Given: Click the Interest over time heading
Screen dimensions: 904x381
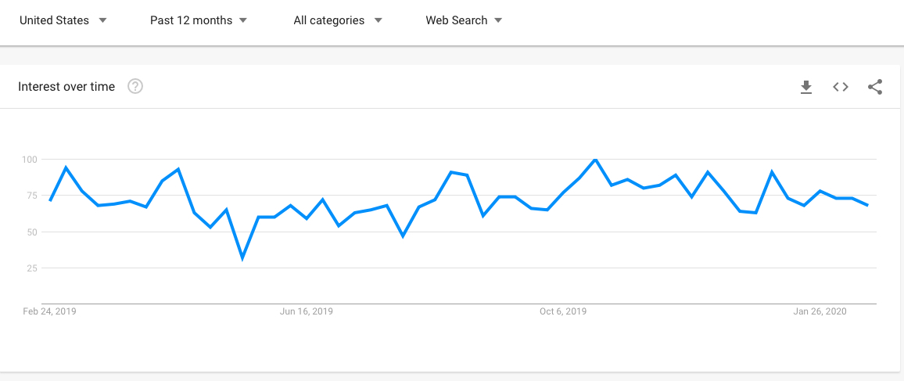Looking at the screenshot, I should (x=66, y=87).
